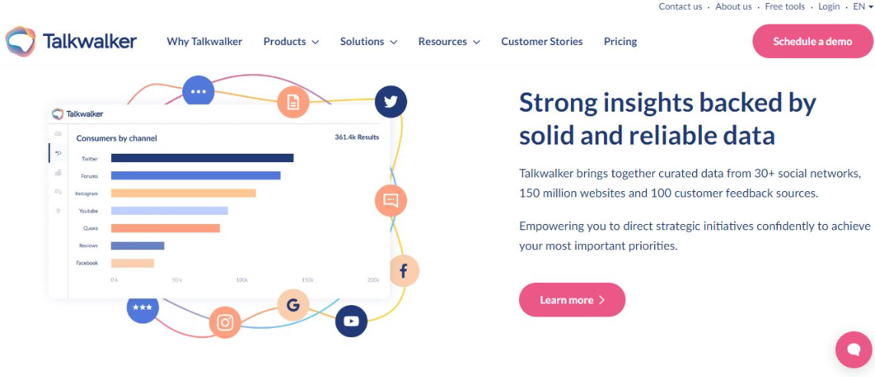Viewport: 875px width, 377px height.
Task: Open the EN language selector
Action: (862, 7)
